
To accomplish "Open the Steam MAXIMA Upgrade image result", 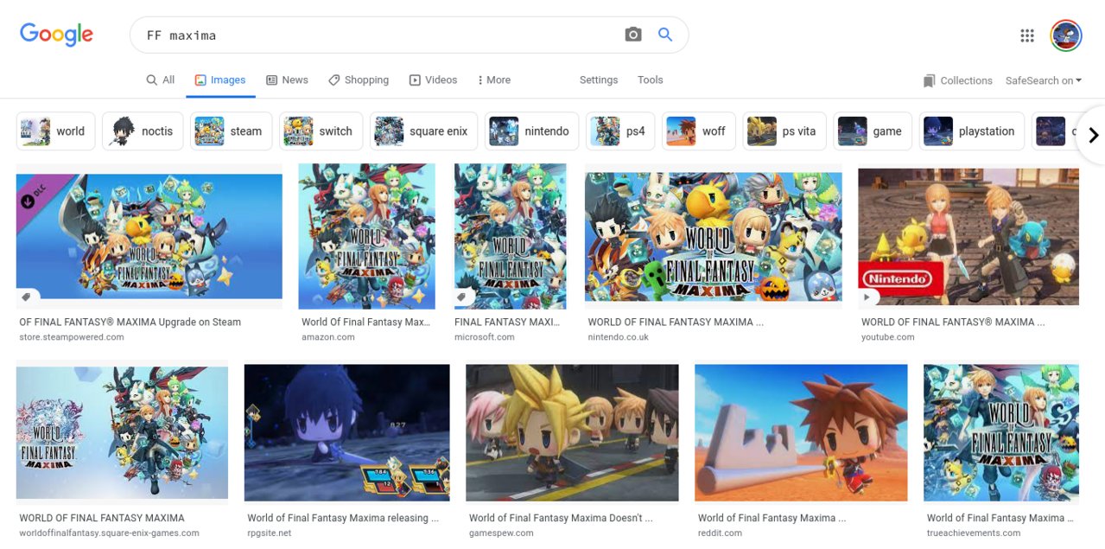I will [x=149, y=236].
